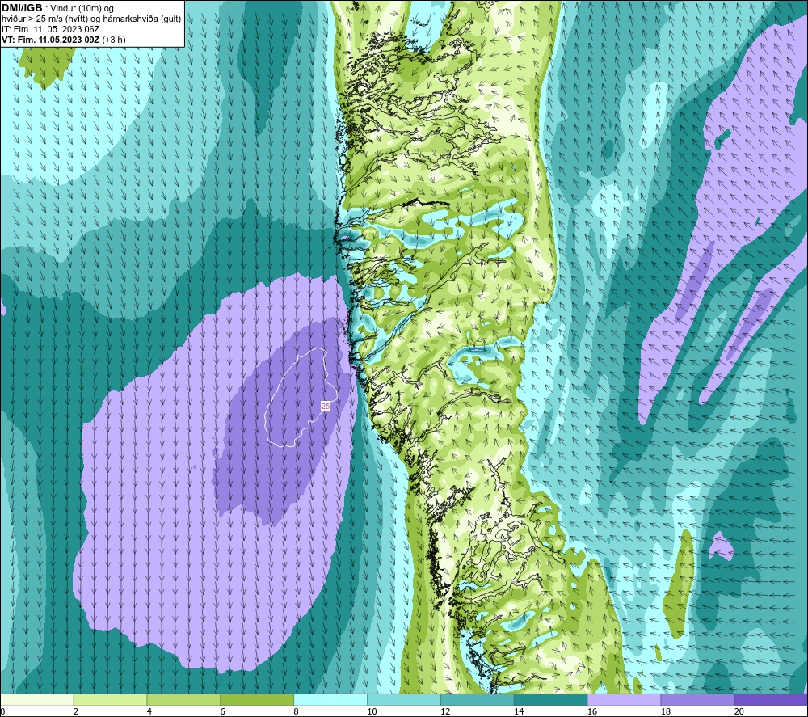Click the 8-10 m/s light cyan legend swatch
This screenshot has height=717, width=808.
click(x=330, y=699)
